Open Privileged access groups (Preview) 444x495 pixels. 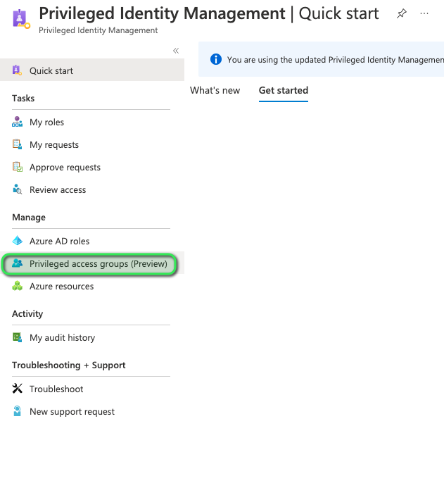point(98,263)
